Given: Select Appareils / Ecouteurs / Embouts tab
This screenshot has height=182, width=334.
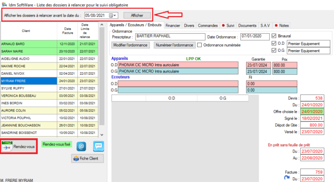Looking at the screenshot, I should point(136,25).
